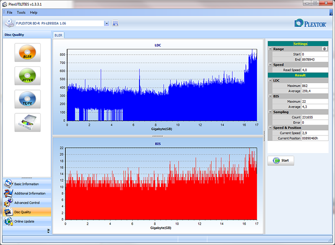335x245 pixels.
Task: Click the vertical splitter beside settings panel
Action: pos(264,136)
